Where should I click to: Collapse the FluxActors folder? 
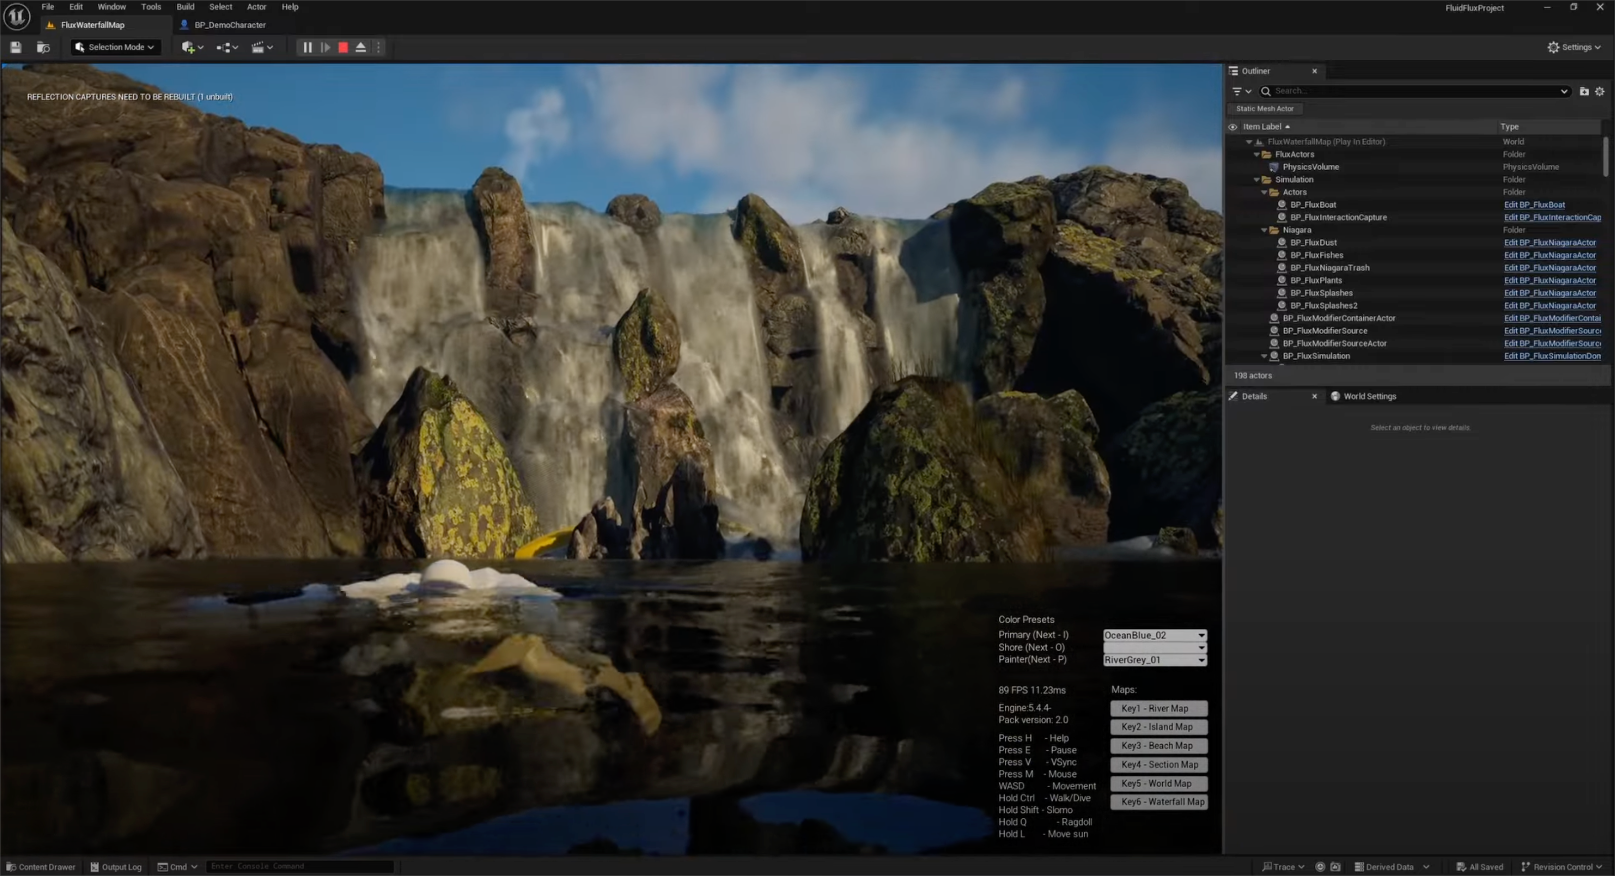(1257, 154)
